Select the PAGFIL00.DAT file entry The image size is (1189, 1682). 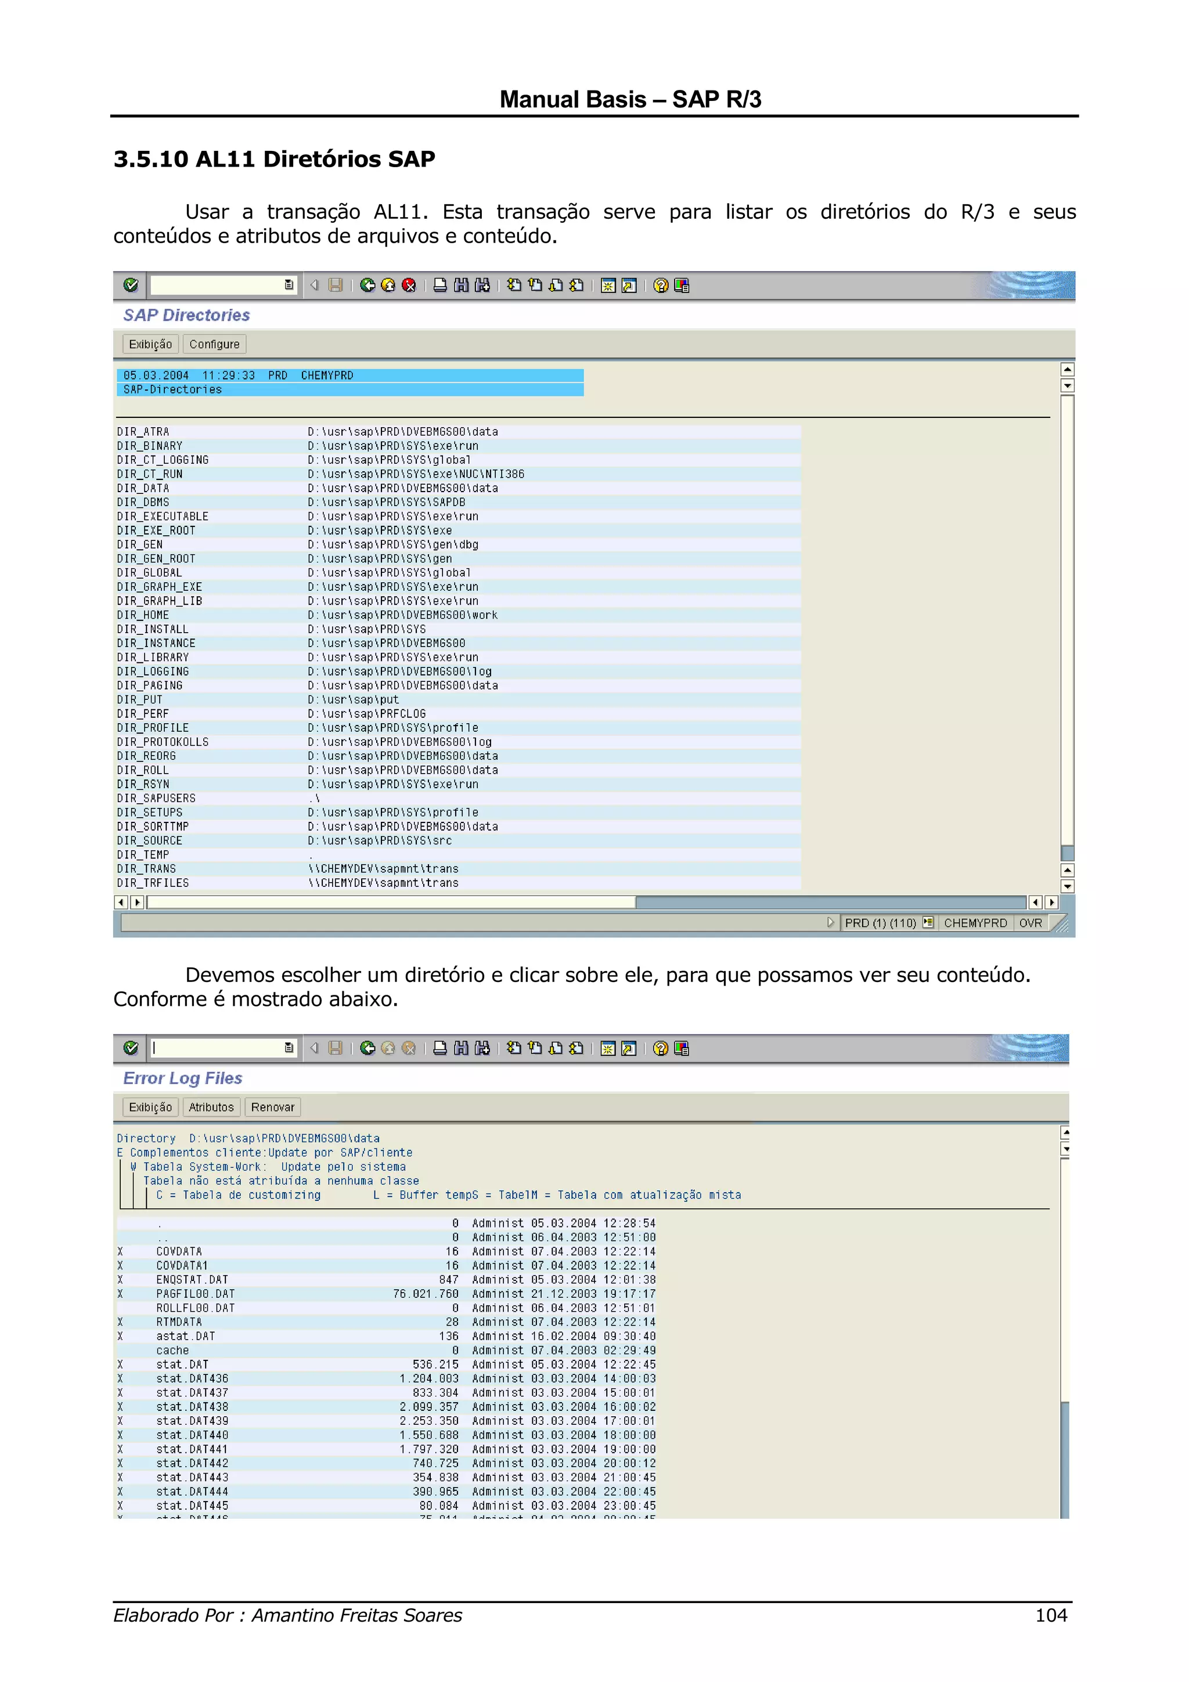(387, 1294)
